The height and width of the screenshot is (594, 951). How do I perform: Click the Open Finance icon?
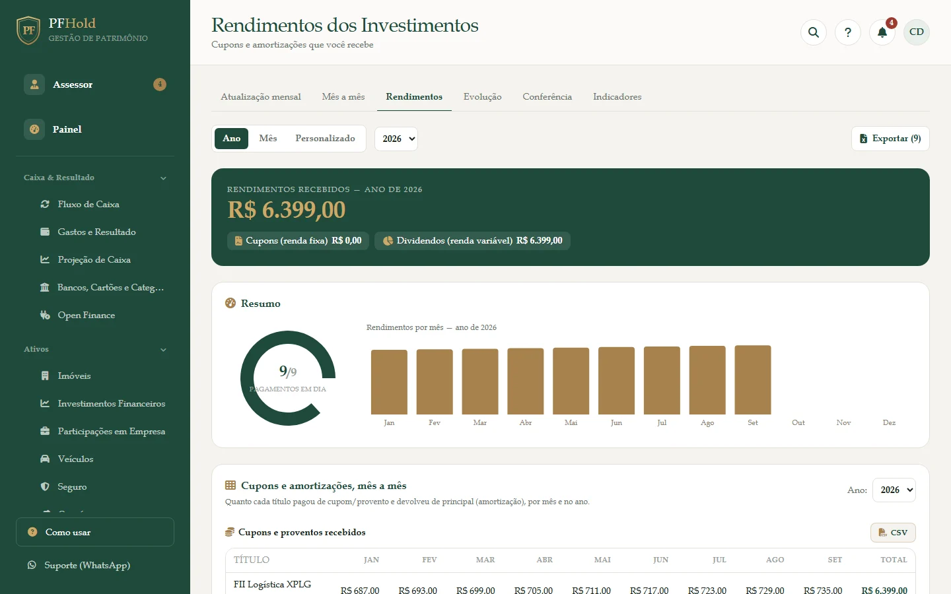45,315
